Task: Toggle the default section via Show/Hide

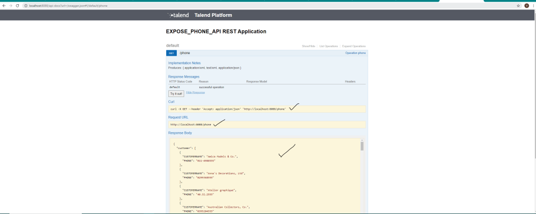Action: tap(308, 46)
